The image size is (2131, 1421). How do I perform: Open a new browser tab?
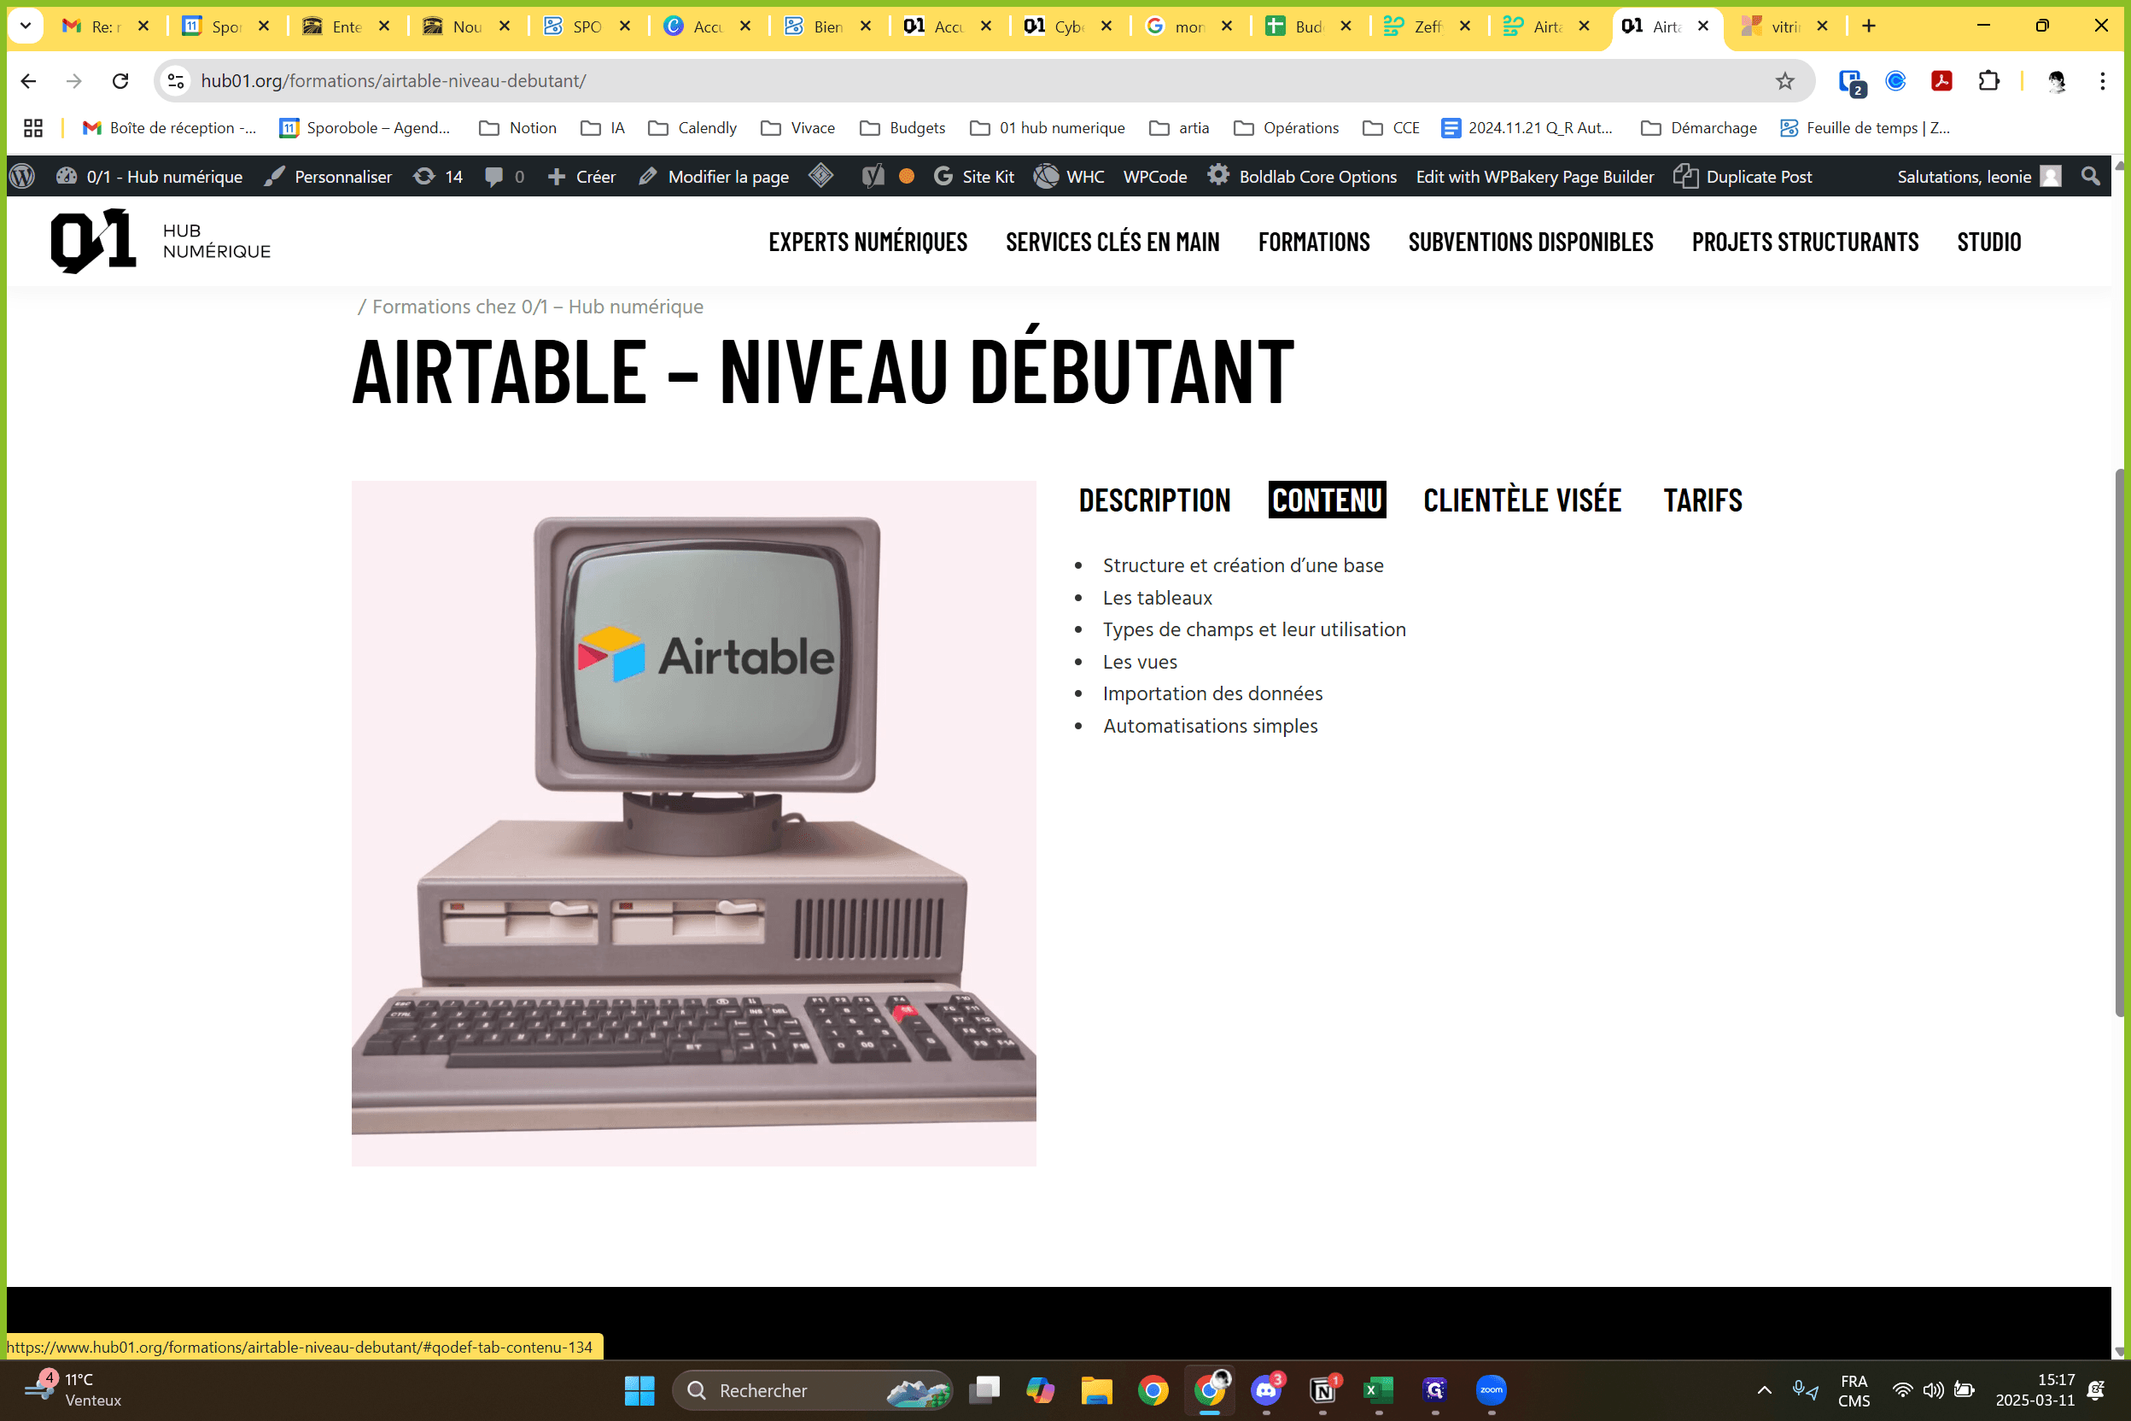point(1868,26)
